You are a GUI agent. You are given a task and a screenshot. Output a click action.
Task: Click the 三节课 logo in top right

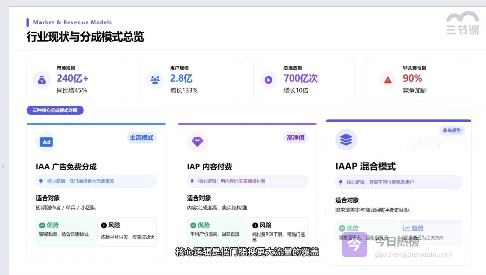pos(462,24)
